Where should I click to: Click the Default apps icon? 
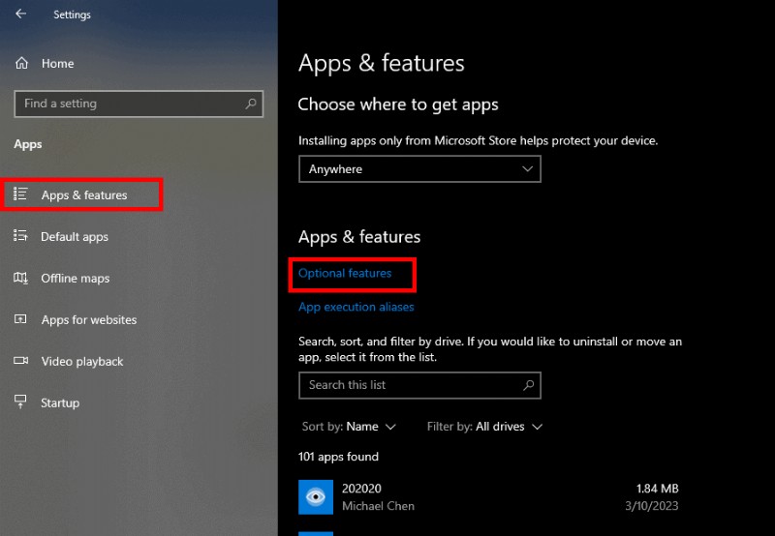tap(20, 235)
